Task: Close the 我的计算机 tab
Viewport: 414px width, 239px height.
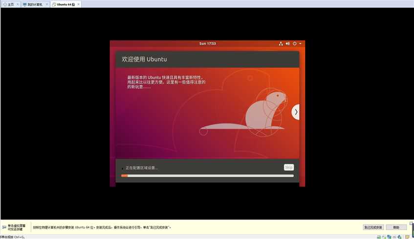Action: (x=47, y=4)
